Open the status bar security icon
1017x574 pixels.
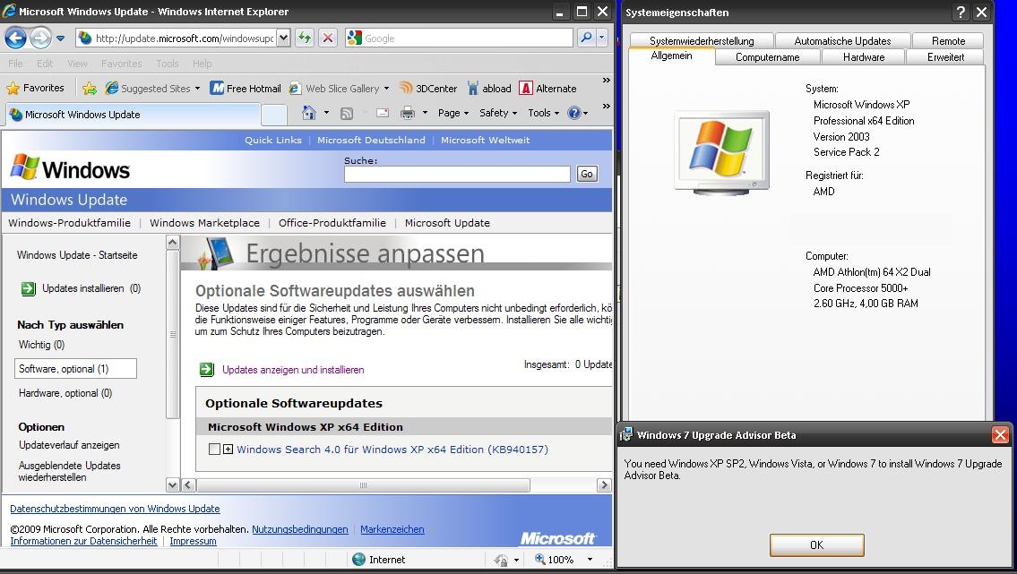501,560
